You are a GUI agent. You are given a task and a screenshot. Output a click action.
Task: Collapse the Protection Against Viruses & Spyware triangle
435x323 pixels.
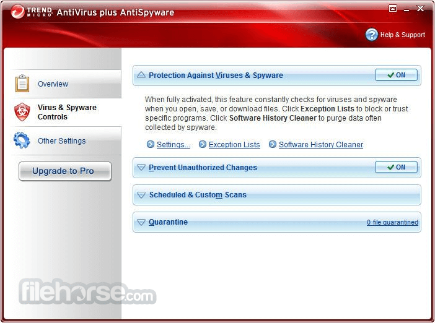tap(141, 75)
